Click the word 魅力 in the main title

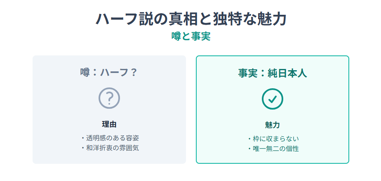[274, 19]
